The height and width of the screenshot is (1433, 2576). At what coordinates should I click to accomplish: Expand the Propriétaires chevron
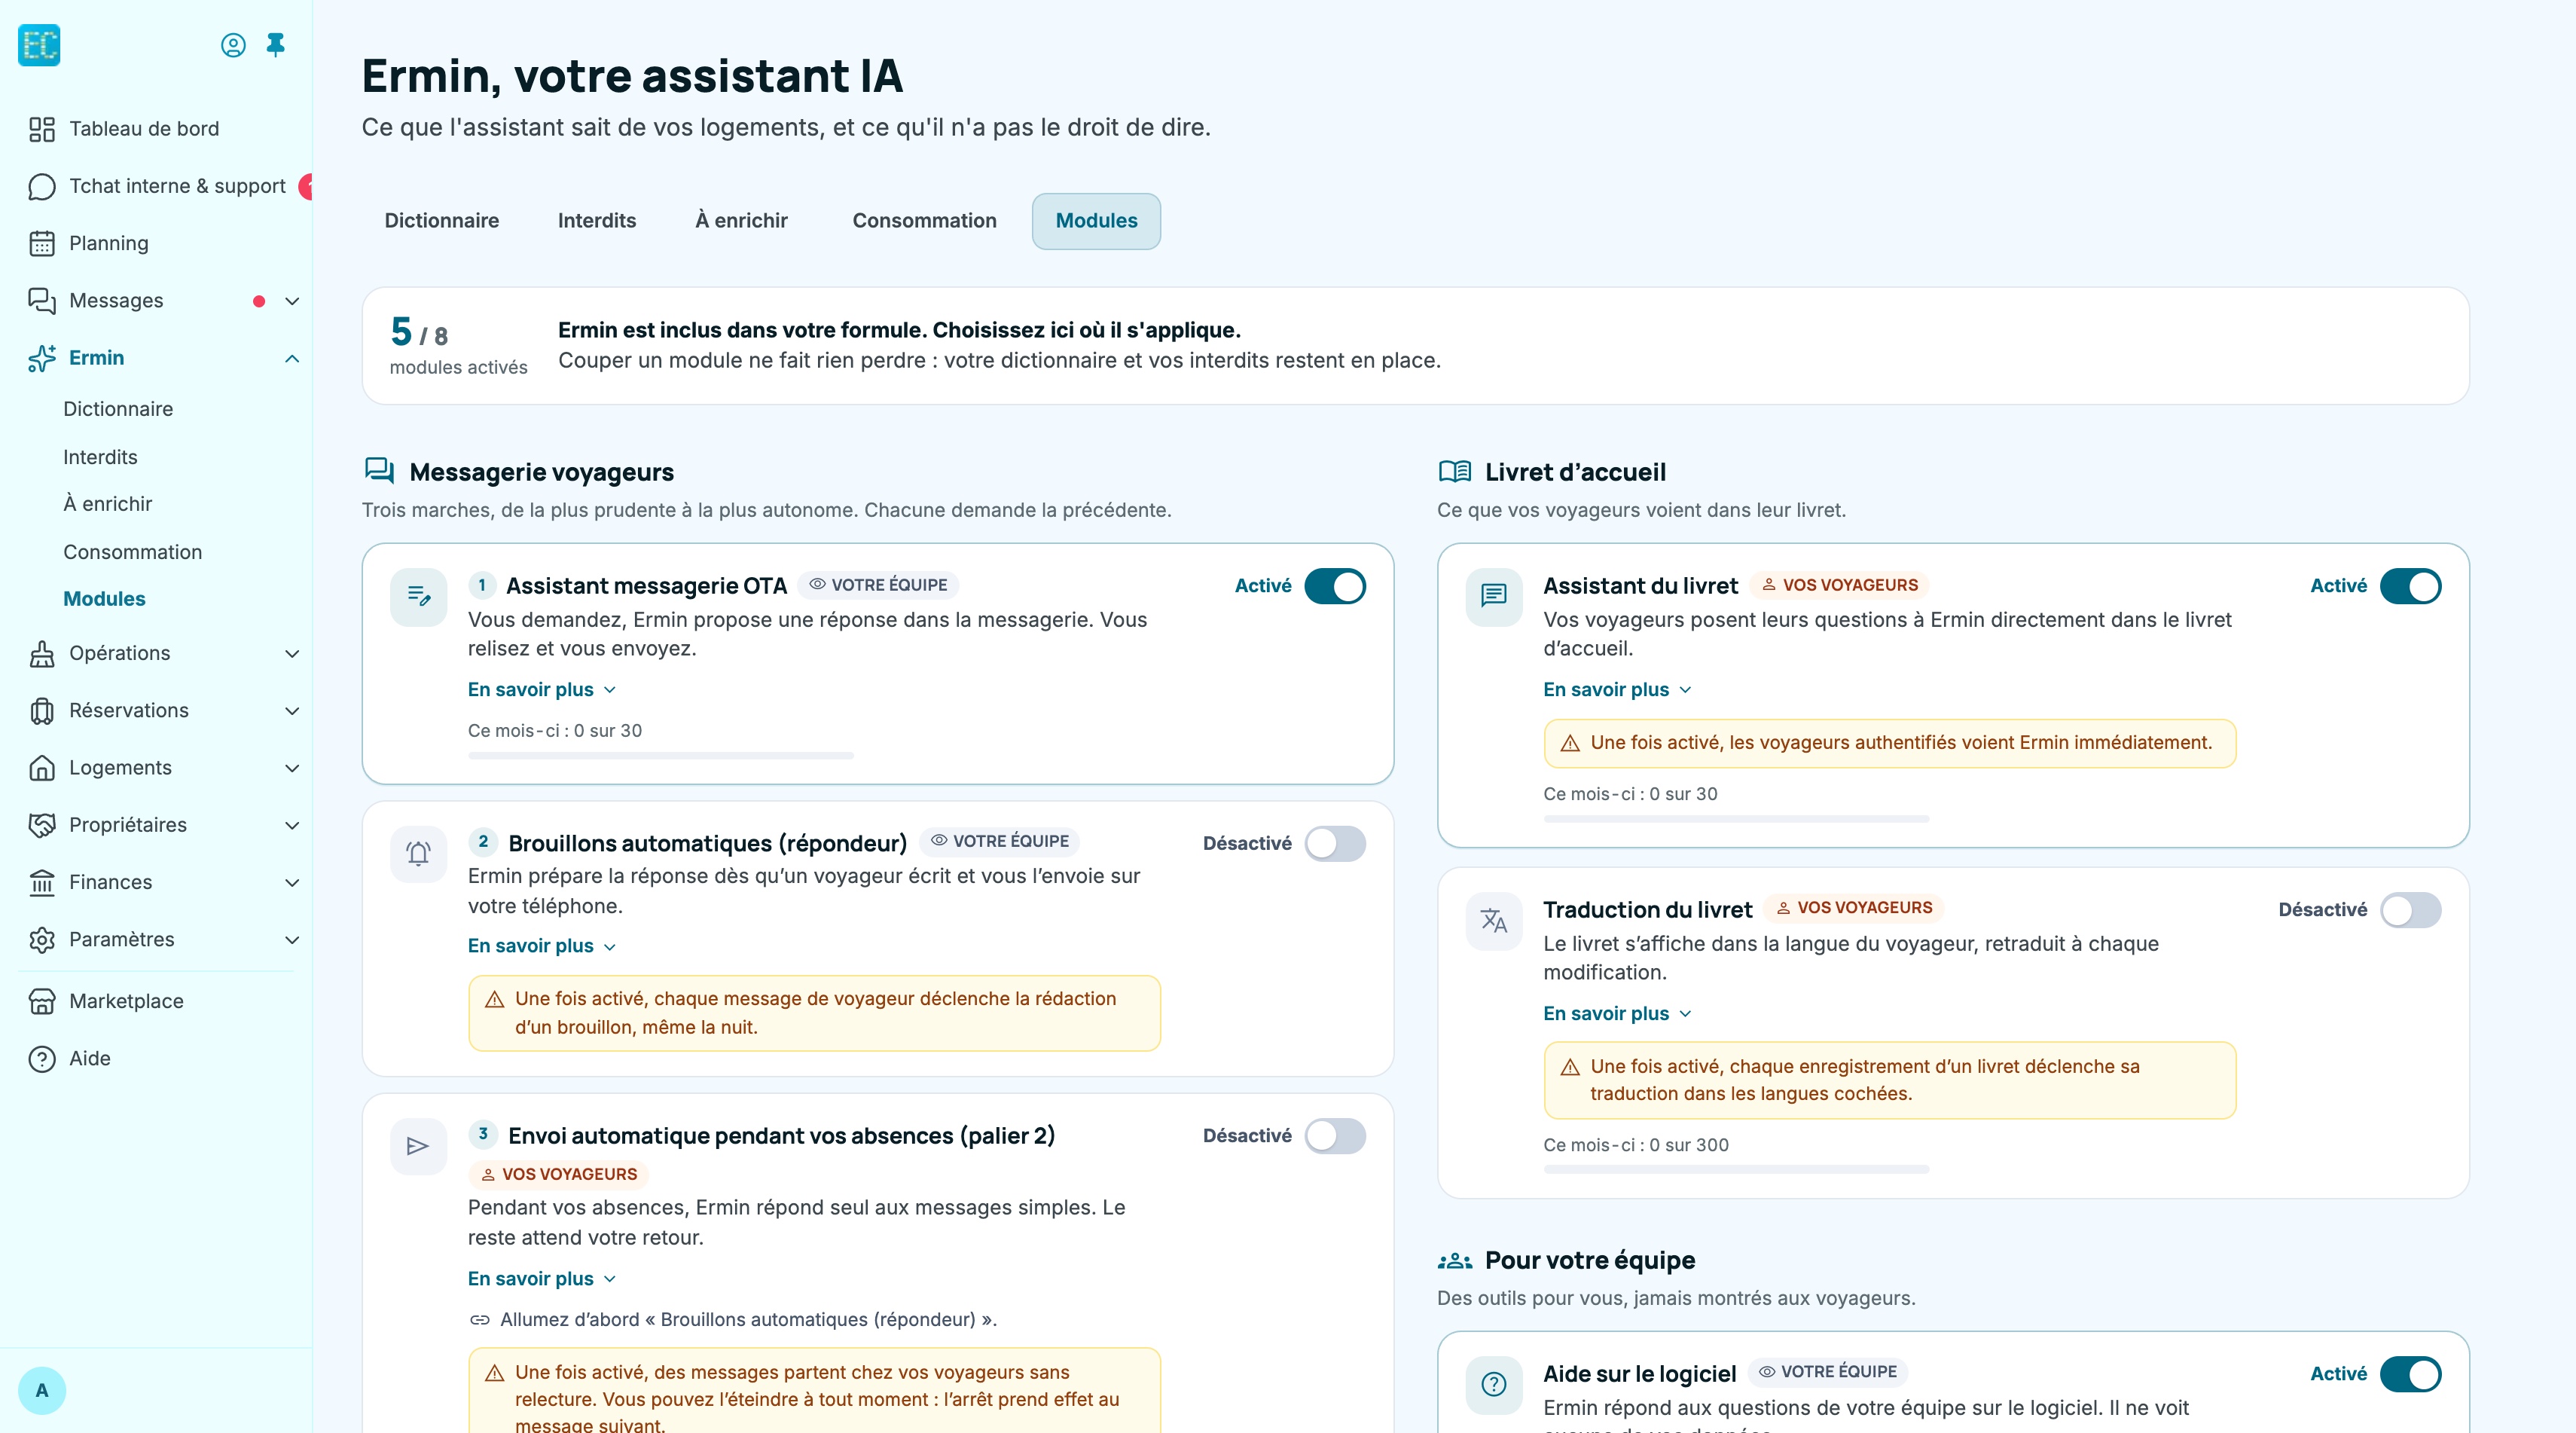click(292, 825)
